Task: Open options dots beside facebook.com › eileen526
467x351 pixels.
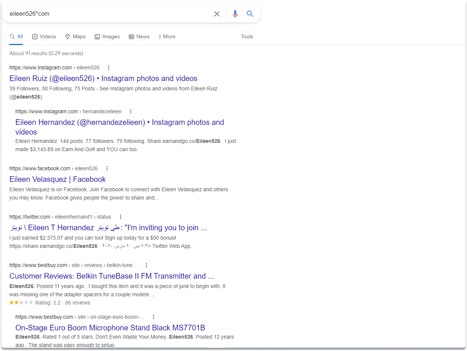Action: [107, 168]
